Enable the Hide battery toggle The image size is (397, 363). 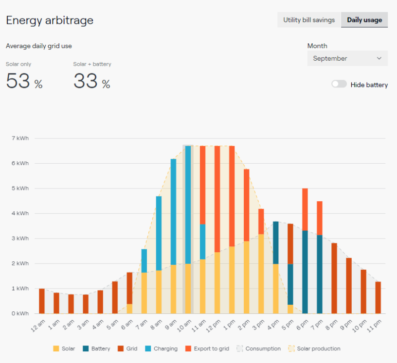coord(339,84)
